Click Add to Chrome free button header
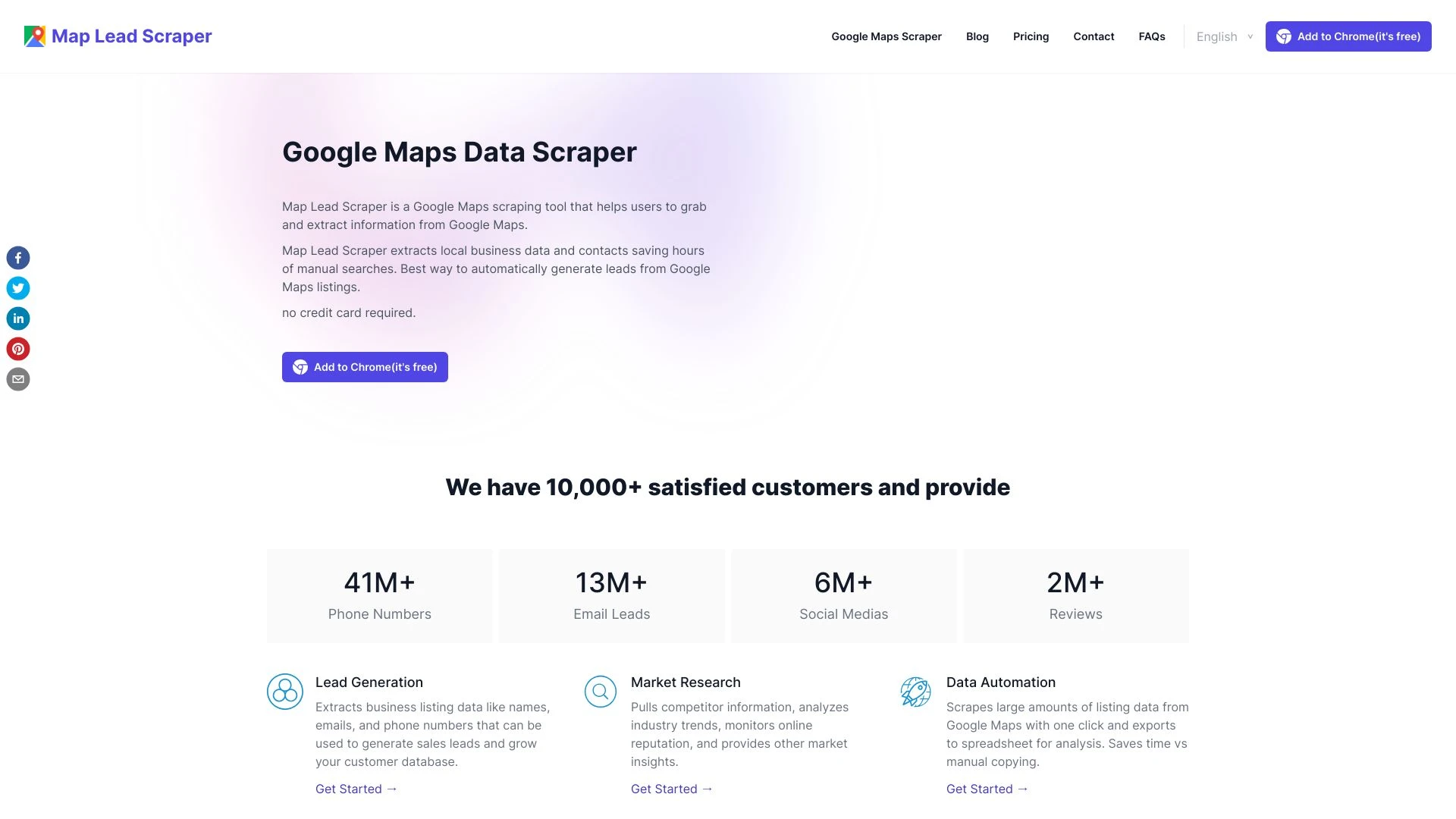The height and width of the screenshot is (819, 1456). click(x=1349, y=36)
